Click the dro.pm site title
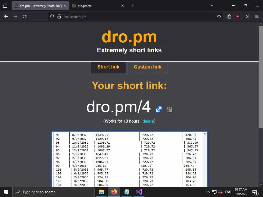The image size is (263, 197). [x=129, y=37]
